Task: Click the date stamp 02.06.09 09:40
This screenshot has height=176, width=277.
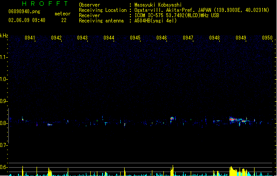Action: coord(27,20)
